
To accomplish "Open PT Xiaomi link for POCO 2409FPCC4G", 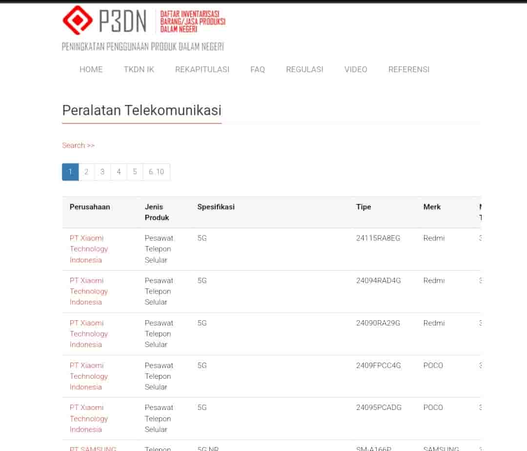I will point(88,376).
